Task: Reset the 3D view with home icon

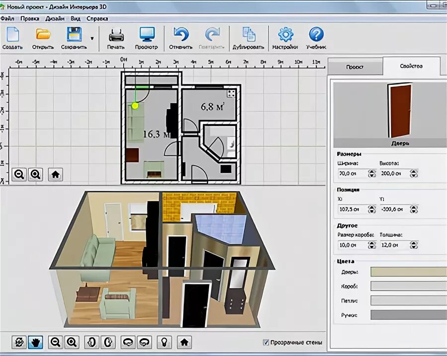Action: [x=184, y=342]
